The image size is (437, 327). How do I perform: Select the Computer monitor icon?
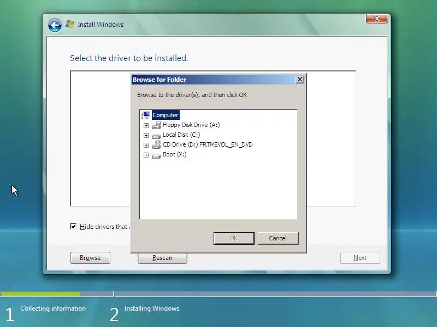click(146, 115)
